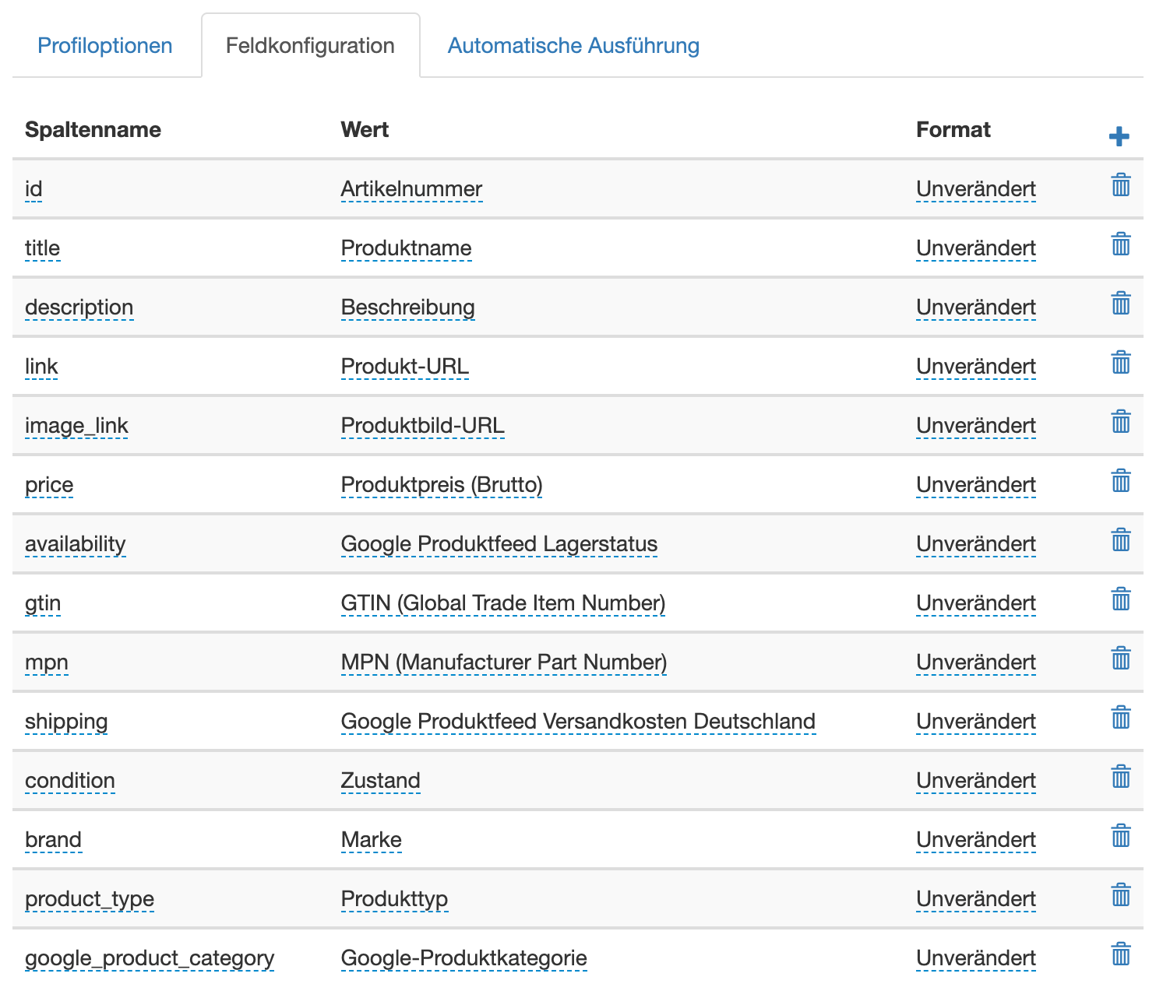Remove the brand row with its trash icon
1156x998 pixels.
(x=1121, y=836)
